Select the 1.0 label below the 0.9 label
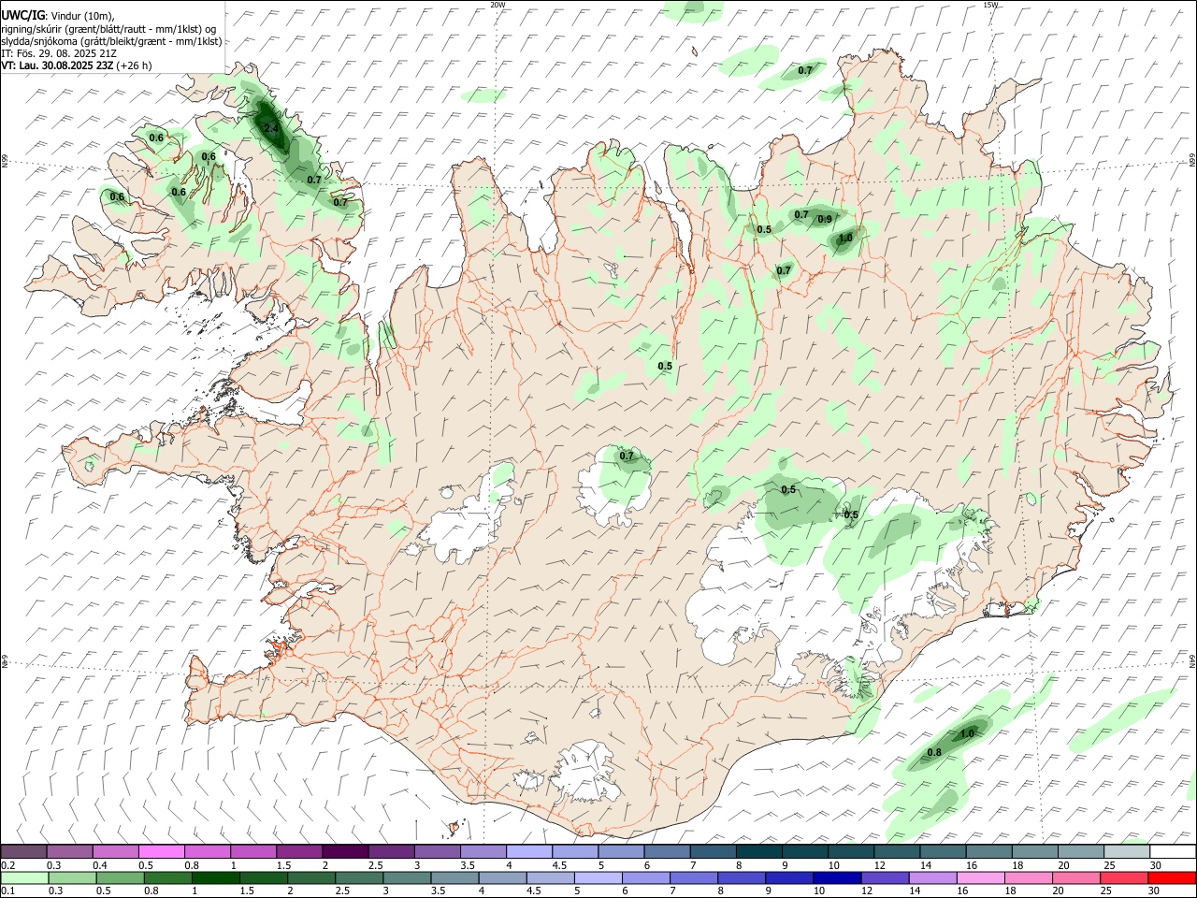1197x898 pixels. 845,239
